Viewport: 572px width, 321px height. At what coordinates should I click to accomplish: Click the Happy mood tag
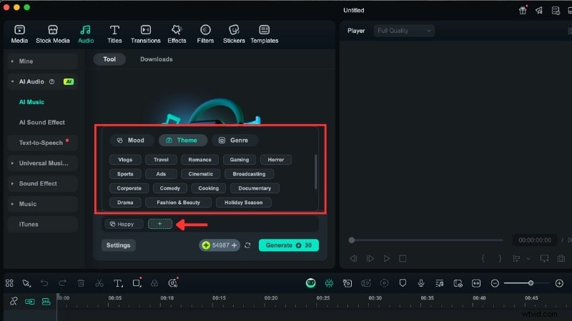click(124, 224)
